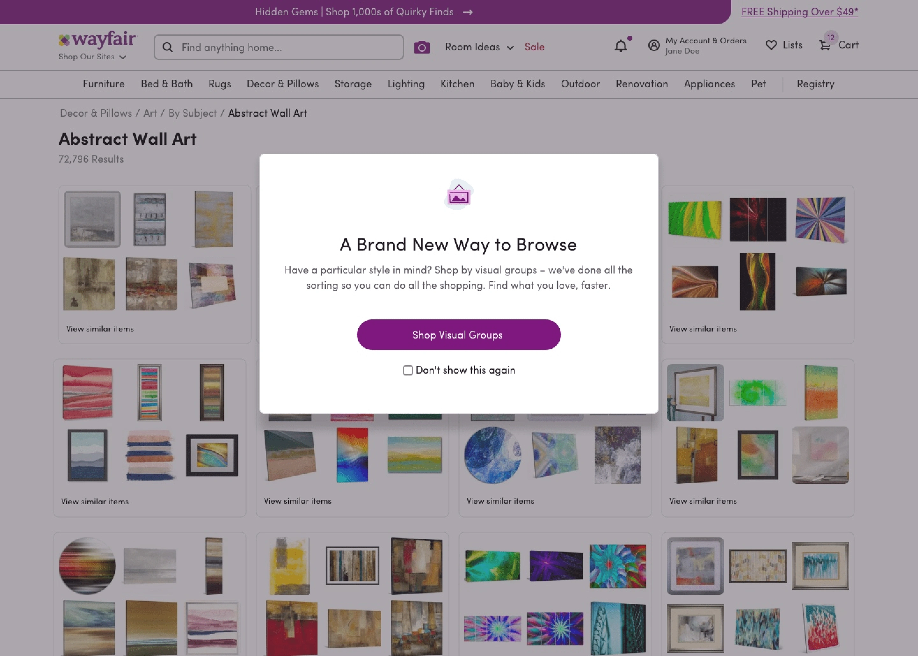The width and height of the screenshot is (918, 656).
Task: Click the camera/visual search icon
Action: coord(422,47)
